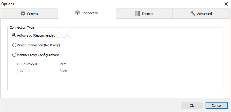Switch to the General tab label
This screenshot has width=231, height=112.
point(33,14)
